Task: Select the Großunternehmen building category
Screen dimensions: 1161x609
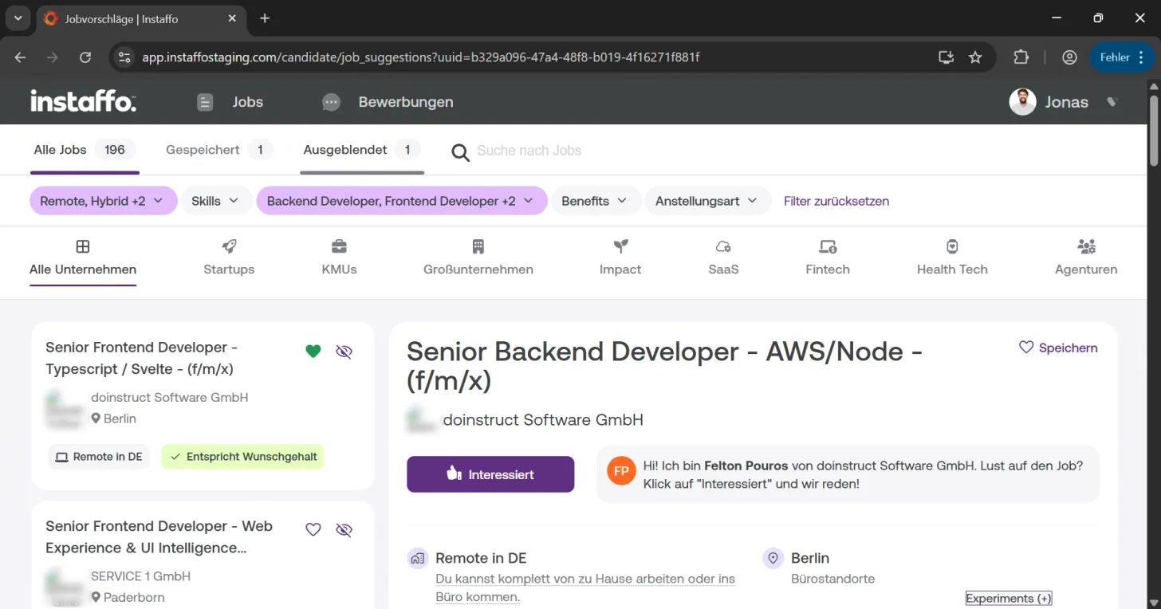Action: (478, 258)
